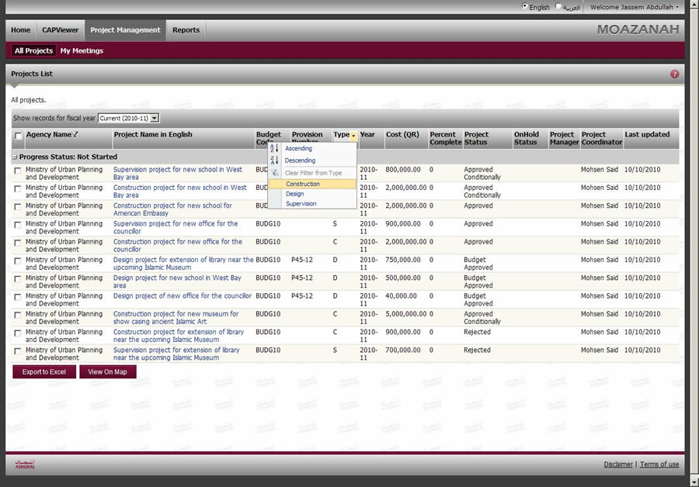Select the Arabic language radio button

pos(558,6)
